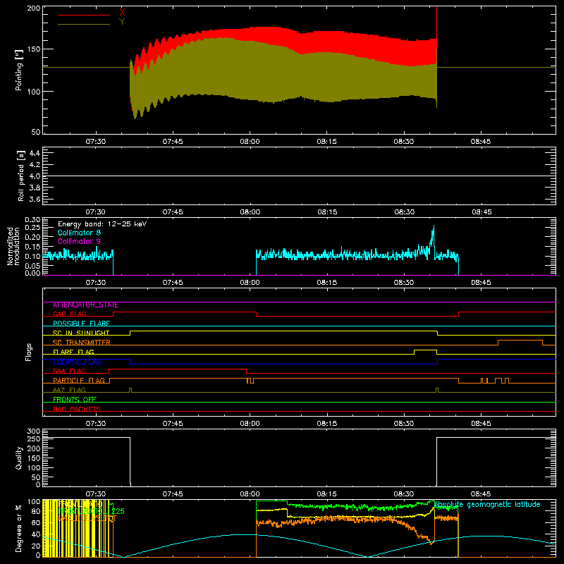Click the 07:30 label below Quality plot
The height and width of the screenshot is (564, 564).
(x=96, y=494)
